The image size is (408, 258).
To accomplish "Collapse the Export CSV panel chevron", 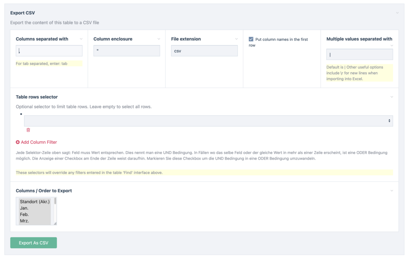I will click(x=397, y=13).
